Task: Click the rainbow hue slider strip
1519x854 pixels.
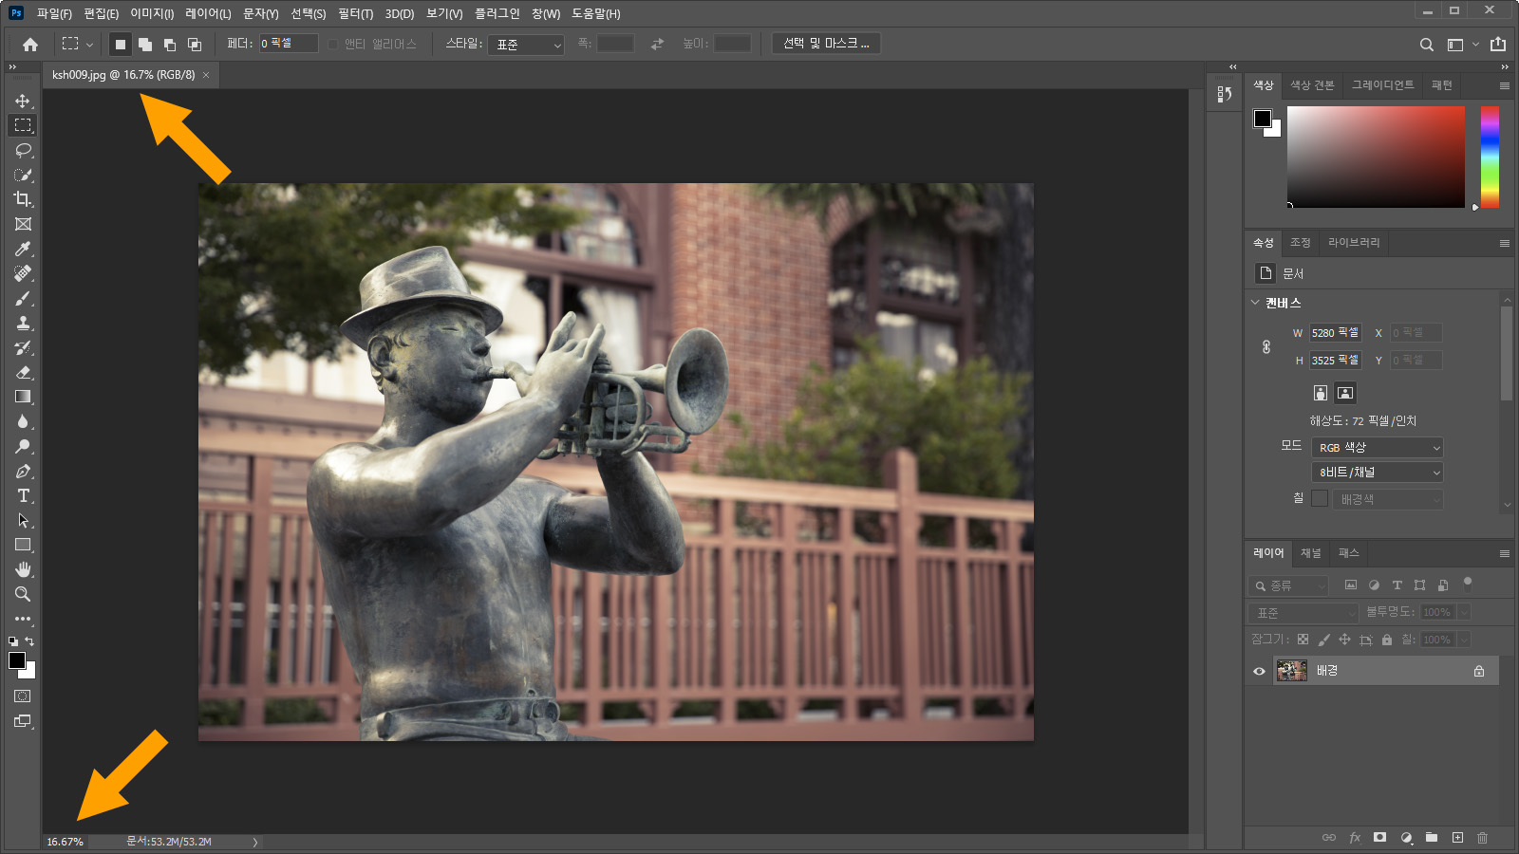Action: [x=1490, y=157]
